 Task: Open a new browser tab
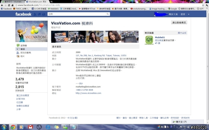click(x=51, y=2)
